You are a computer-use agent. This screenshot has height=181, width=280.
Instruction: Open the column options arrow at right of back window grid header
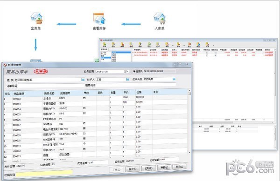click(275, 50)
